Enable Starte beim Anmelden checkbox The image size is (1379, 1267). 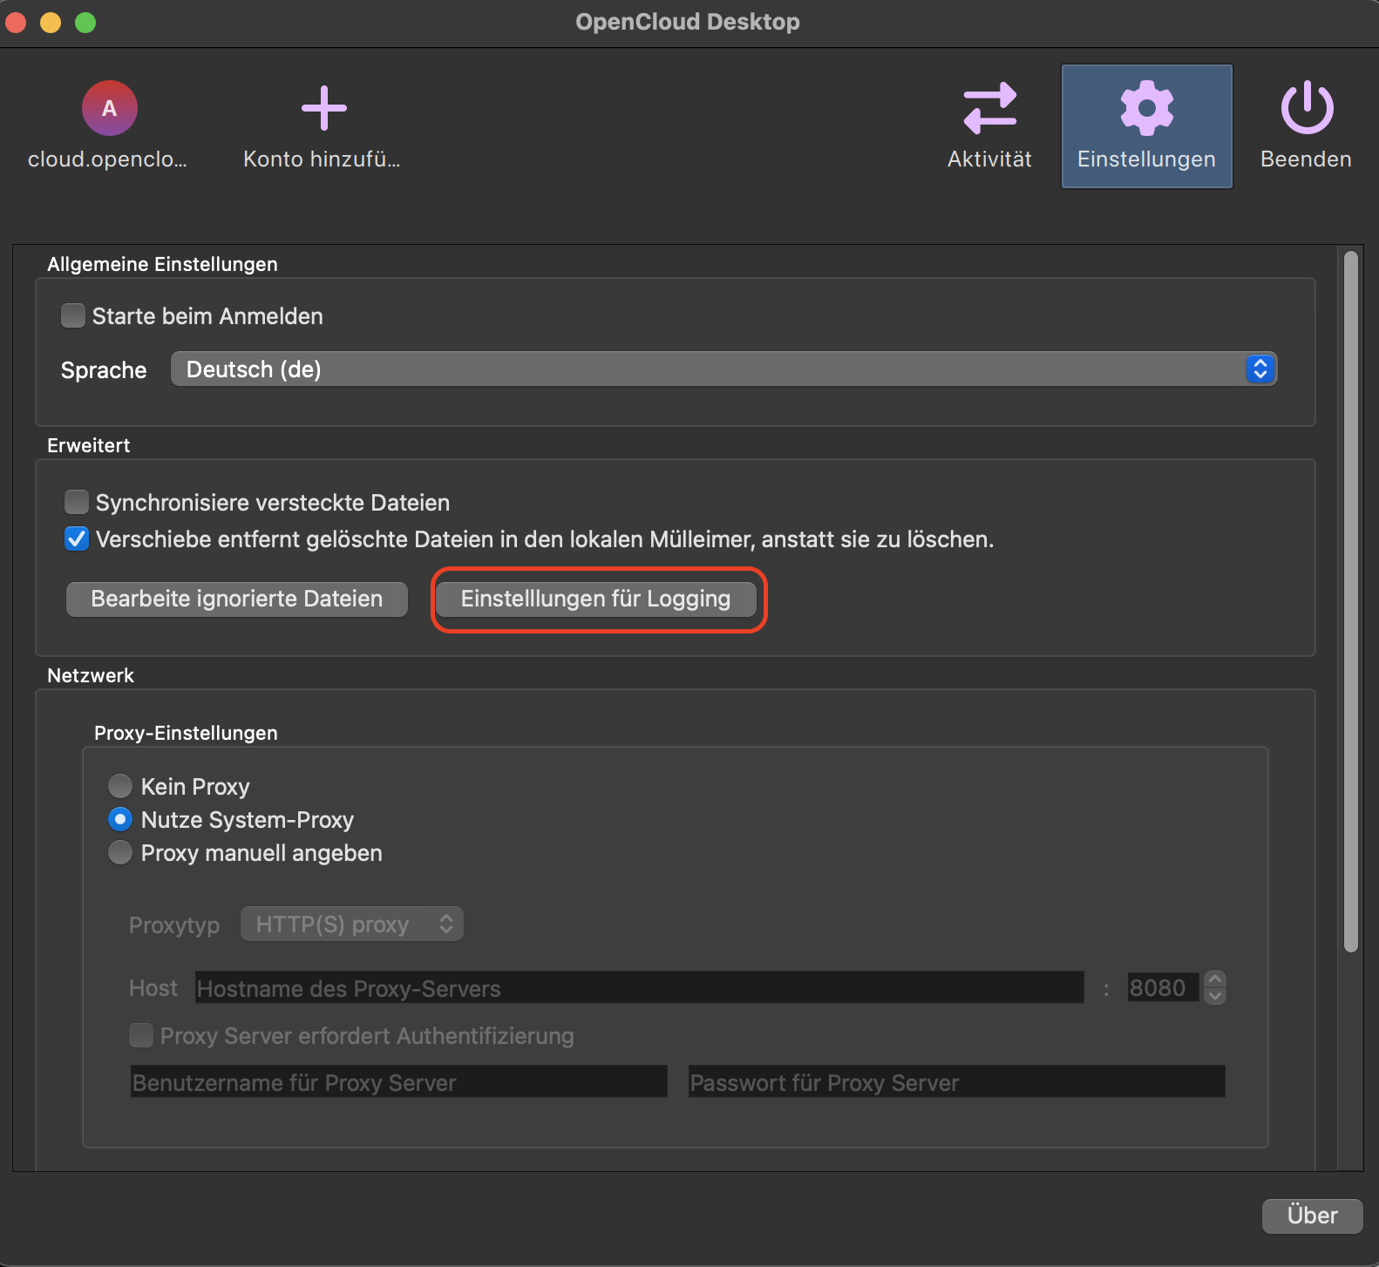pyautogui.click(x=73, y=315)
